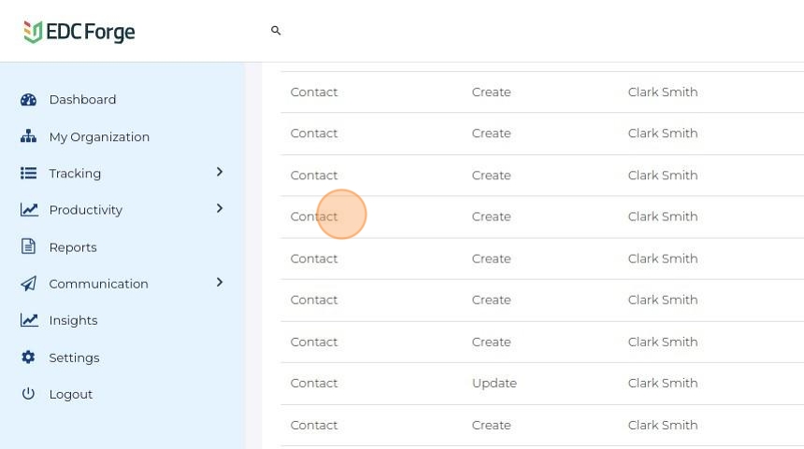Click the Insights chart icon
The height and width of the screenshot is (449, 804).
coord(29,320)
